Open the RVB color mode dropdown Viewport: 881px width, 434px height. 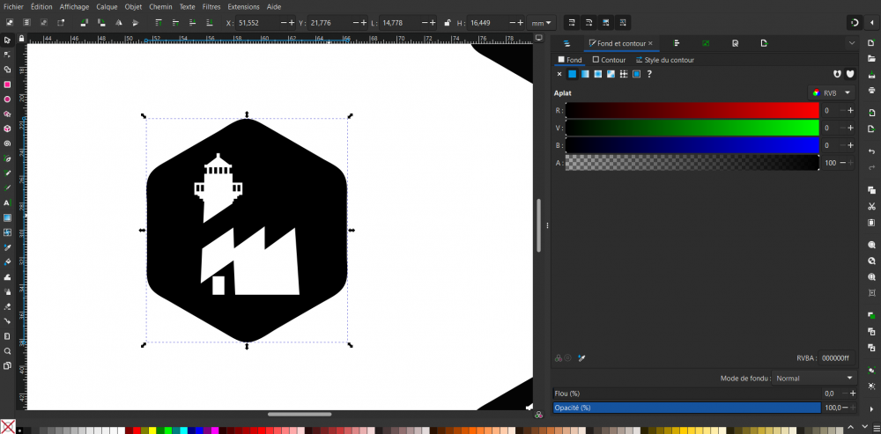point(832,92)
